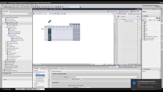Click the search binoculars icon beside project search
Screen dimensions: 163x92
point(80,7)
